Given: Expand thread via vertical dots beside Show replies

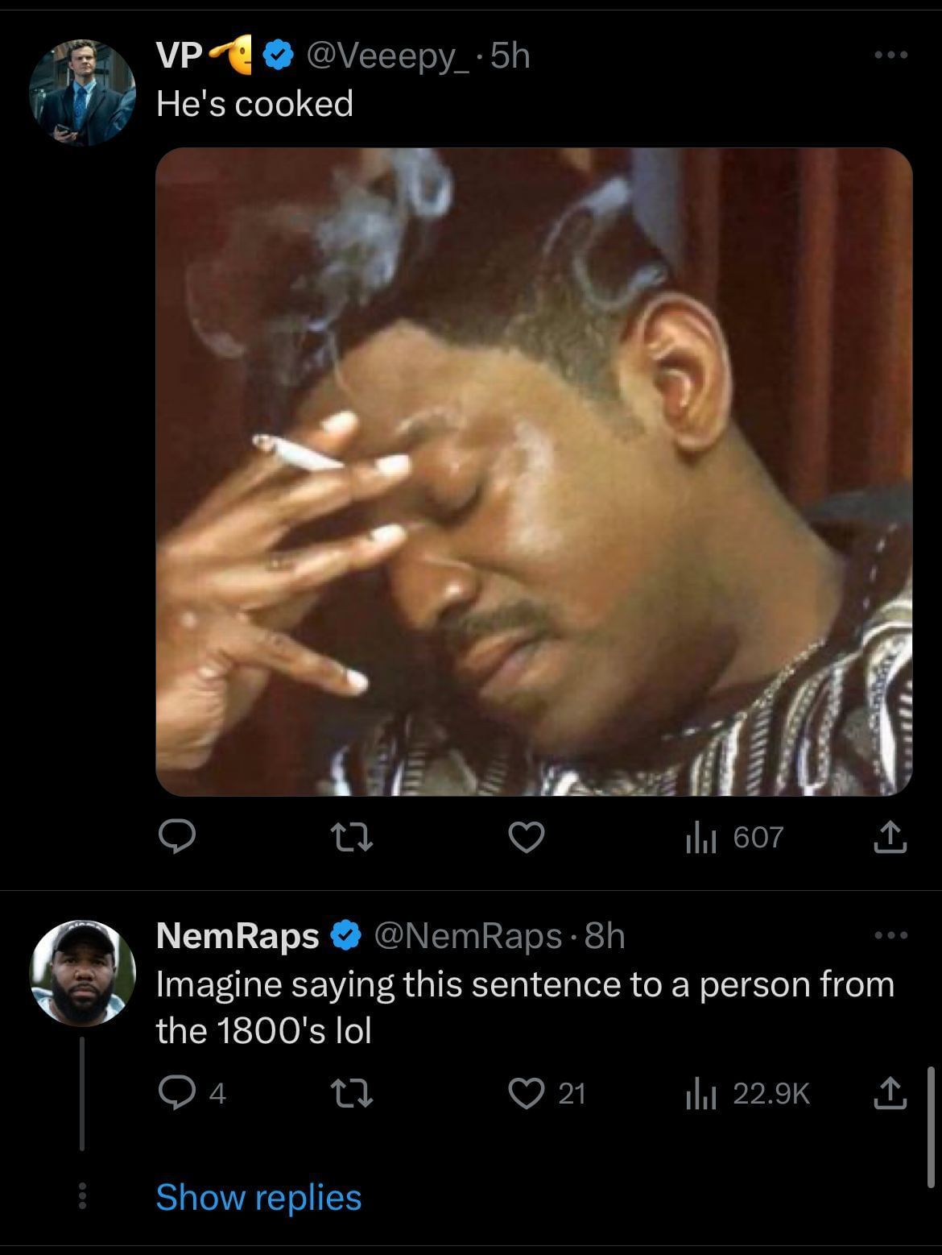Looking at the screenshot, I should tap(81, 1197).
